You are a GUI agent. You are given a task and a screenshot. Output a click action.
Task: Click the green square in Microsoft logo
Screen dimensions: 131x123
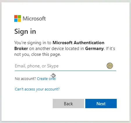tap(19, 17)
